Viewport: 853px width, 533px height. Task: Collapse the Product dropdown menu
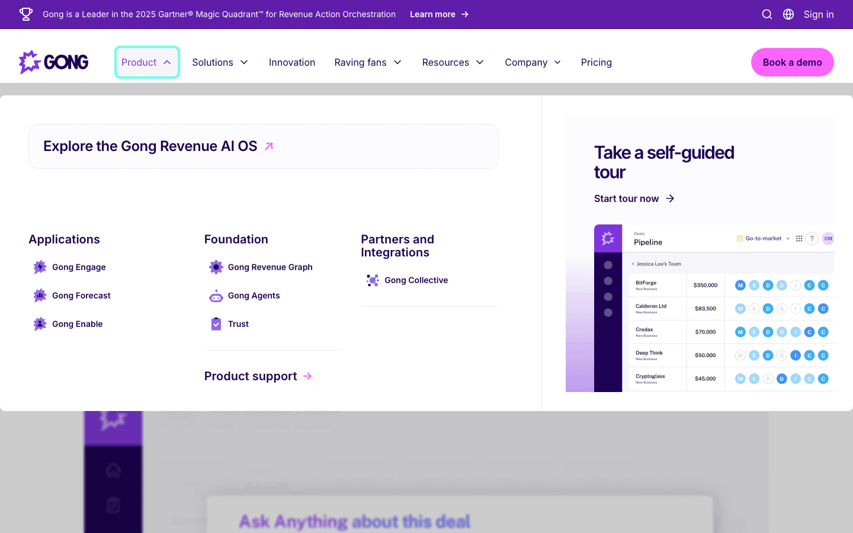click(146, 62)
